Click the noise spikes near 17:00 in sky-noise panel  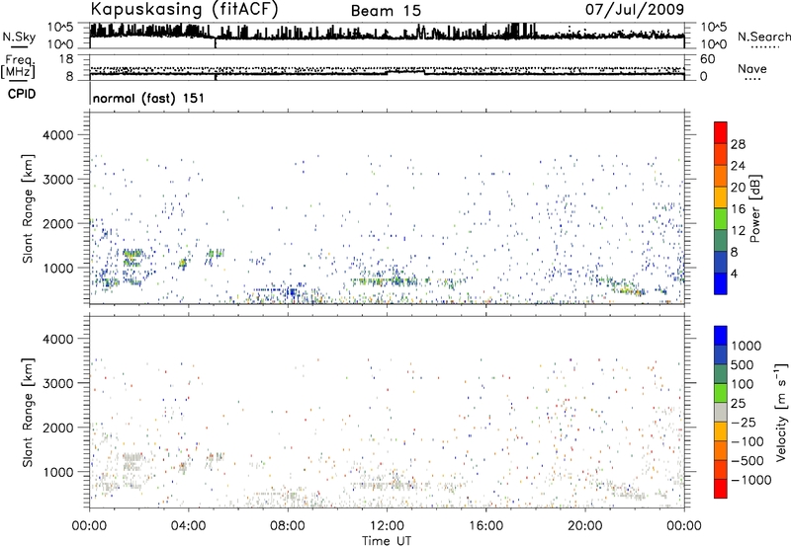coord(520,30)
